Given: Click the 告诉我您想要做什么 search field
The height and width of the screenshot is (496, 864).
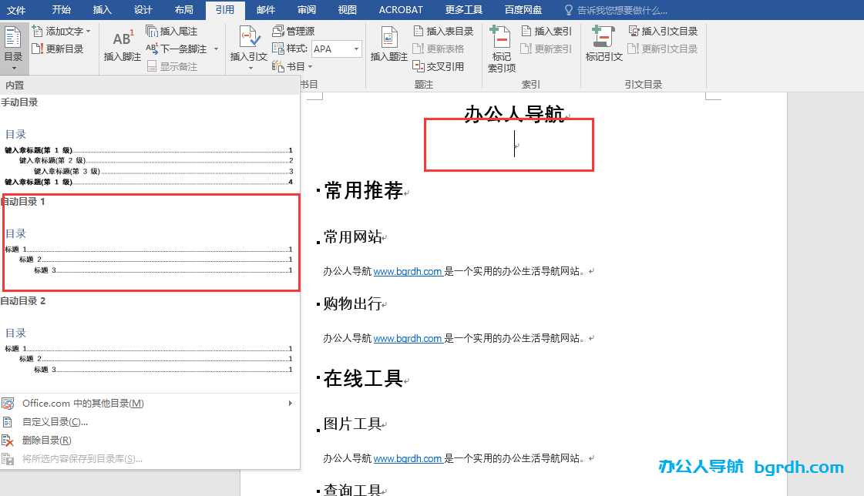Looking at the screenshot, I should (x=621, y=10).
